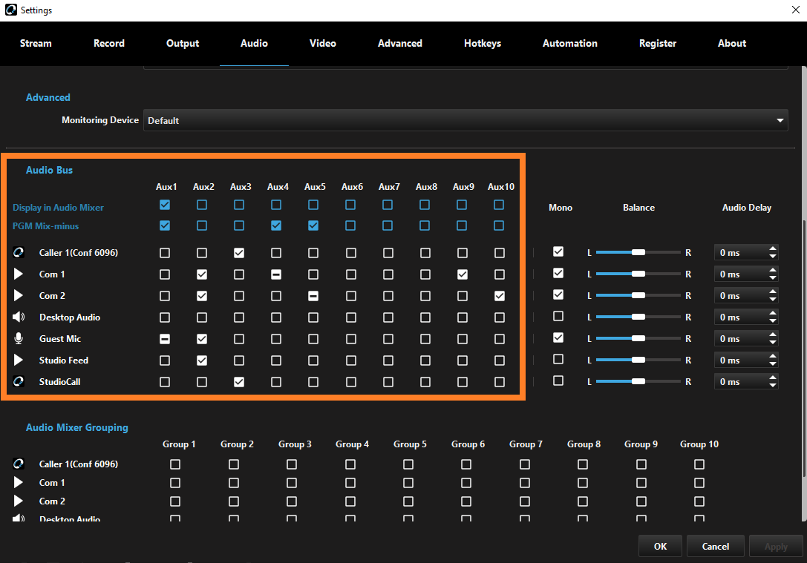
Task: Click the Guest Mic microphone icon
Action: click(19, 338)
